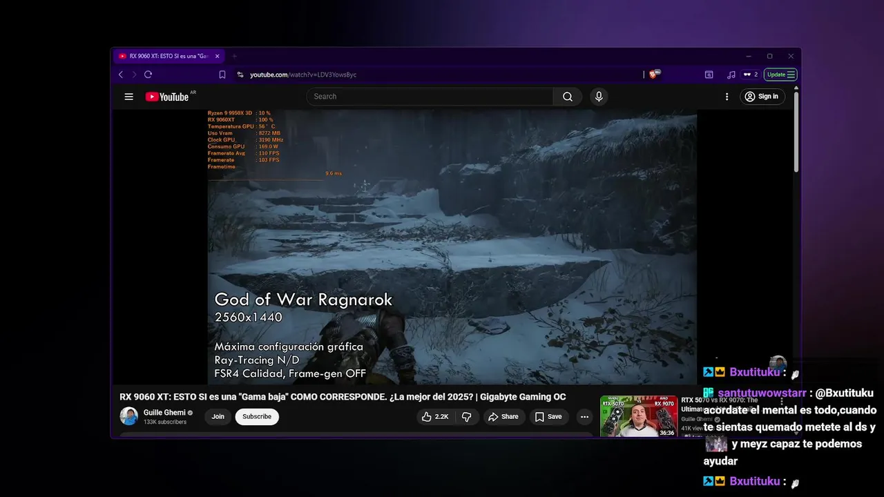
Task: Subscribe to Guille Ghemi channel
Action: [257, 417]
